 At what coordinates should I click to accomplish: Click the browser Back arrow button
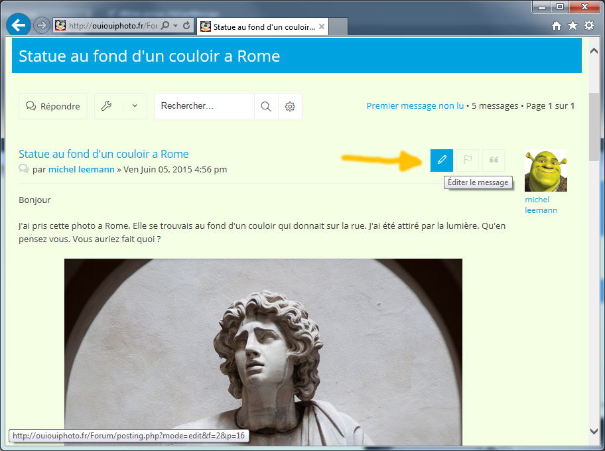pos(18,25)
